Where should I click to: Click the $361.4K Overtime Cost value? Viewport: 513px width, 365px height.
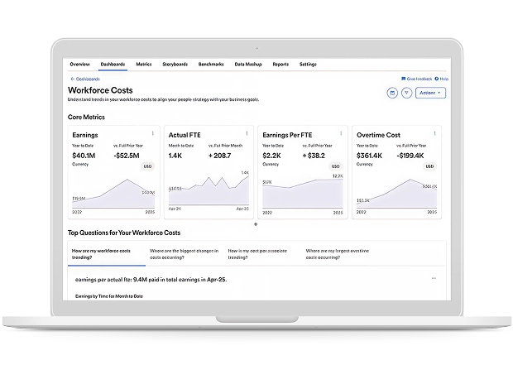point(369,156)
